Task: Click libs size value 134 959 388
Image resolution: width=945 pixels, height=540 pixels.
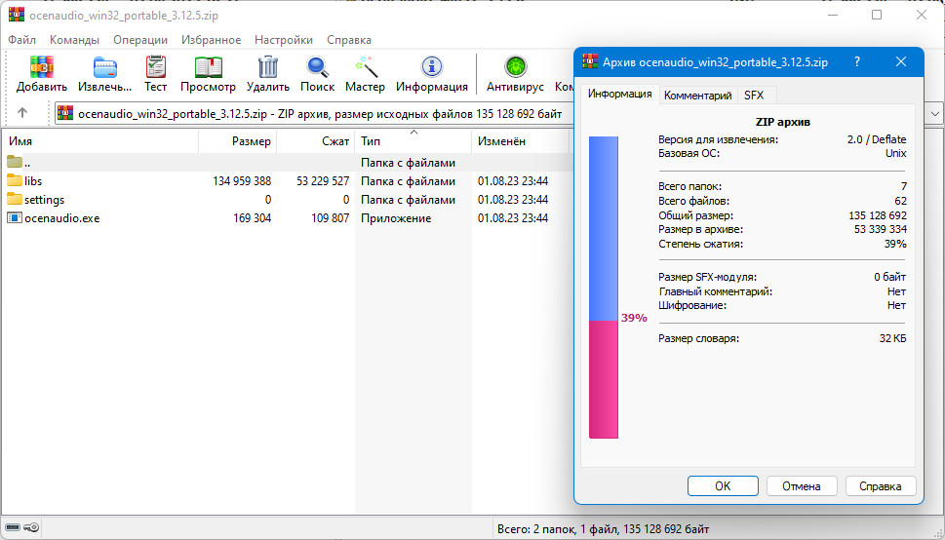Action: (x=242, y=180)
